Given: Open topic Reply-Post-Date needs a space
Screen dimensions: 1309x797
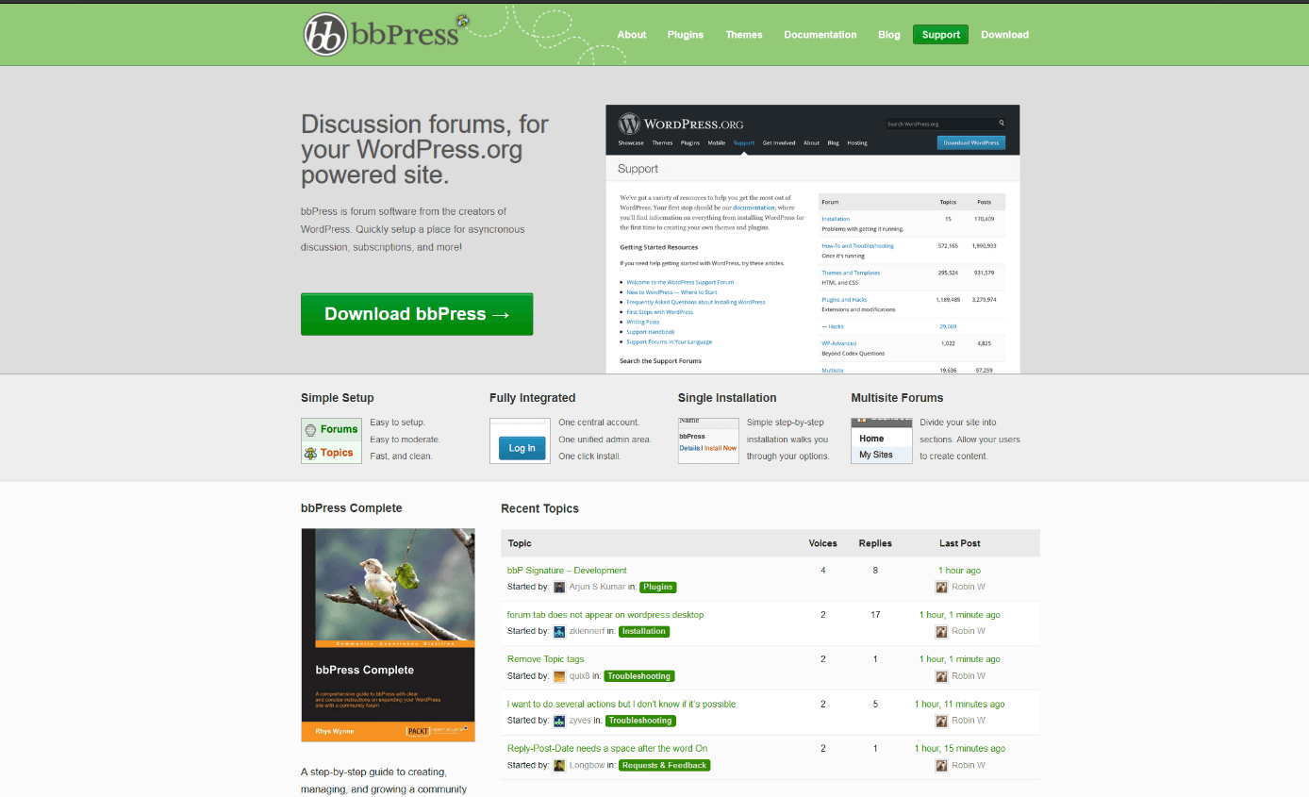Looking at the screenshot, I should tap(607, 748).
